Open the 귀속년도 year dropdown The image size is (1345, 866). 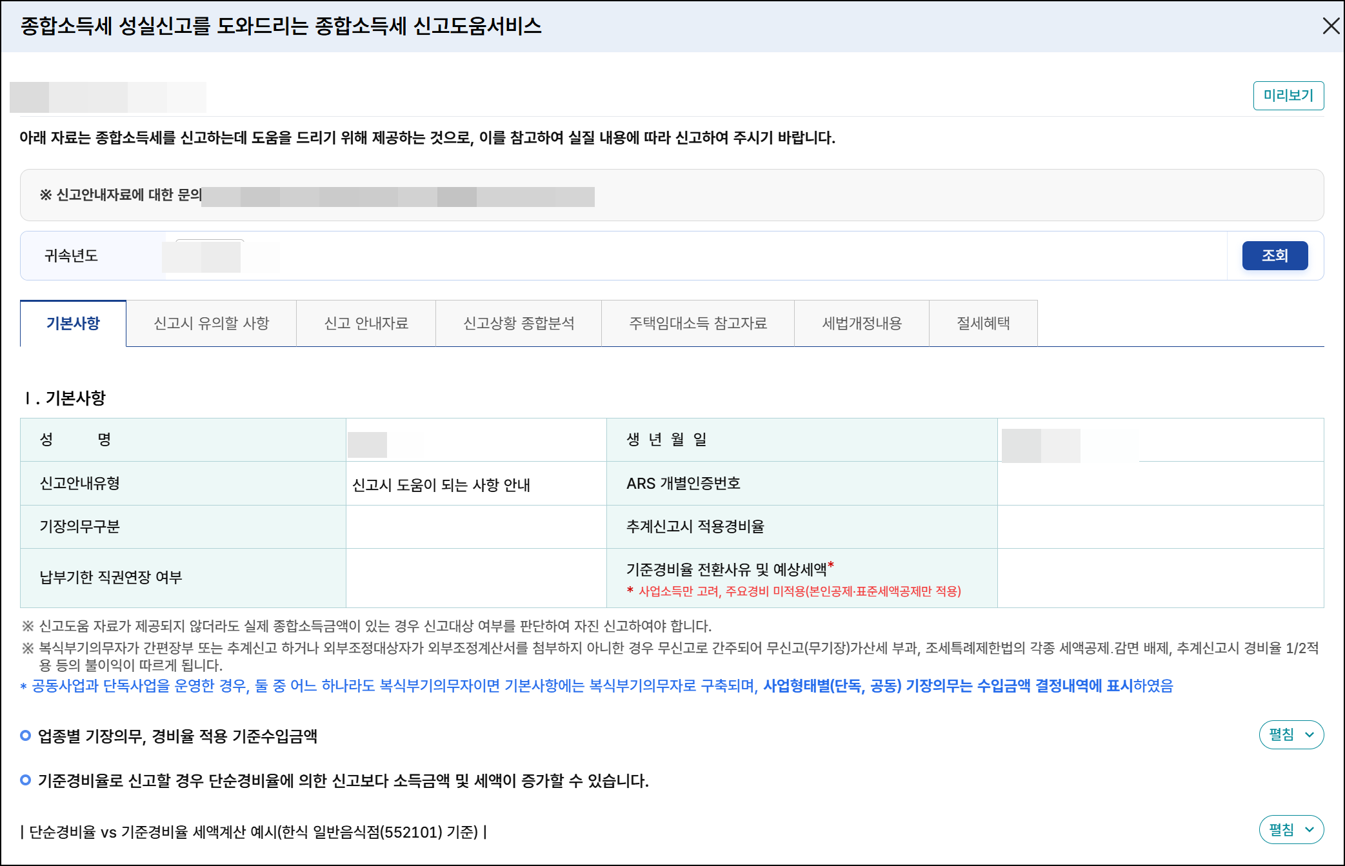(210, 256)
